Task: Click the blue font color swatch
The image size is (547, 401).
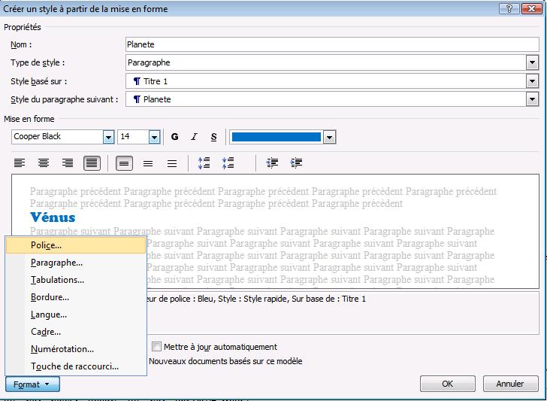Action: (x=276, y=137)
